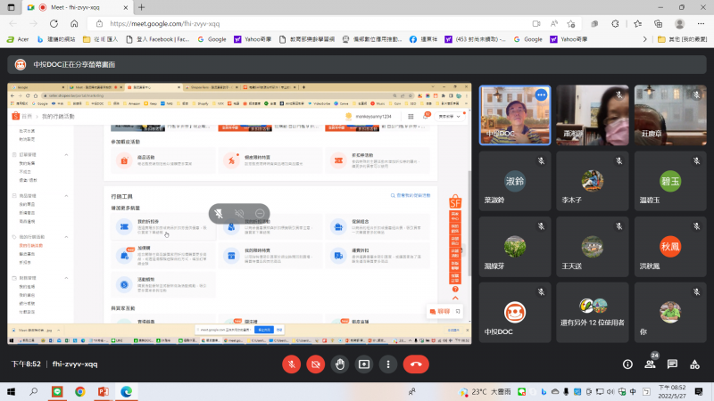
Task: Click the 溫碧玉 participant tile
Action: pos(670,181)
